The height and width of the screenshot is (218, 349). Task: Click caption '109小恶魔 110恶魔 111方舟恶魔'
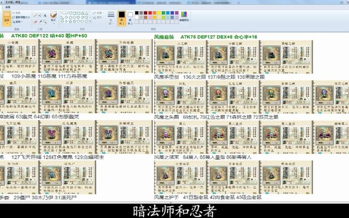point(49,76)
